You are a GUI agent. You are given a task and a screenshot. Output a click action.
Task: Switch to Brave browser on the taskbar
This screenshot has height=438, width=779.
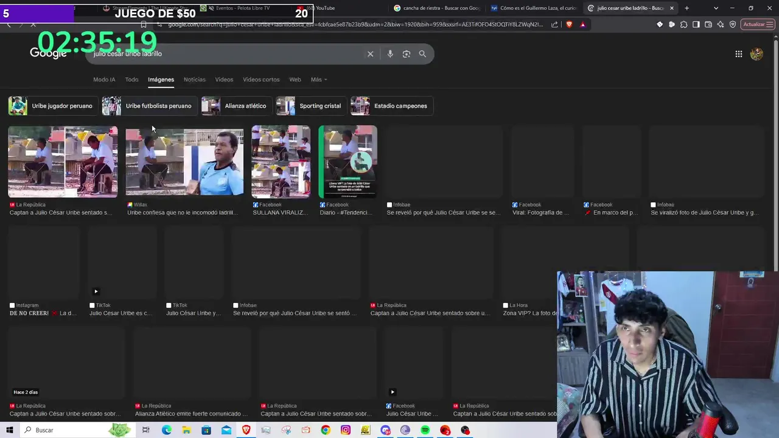(x=246, y=430)
